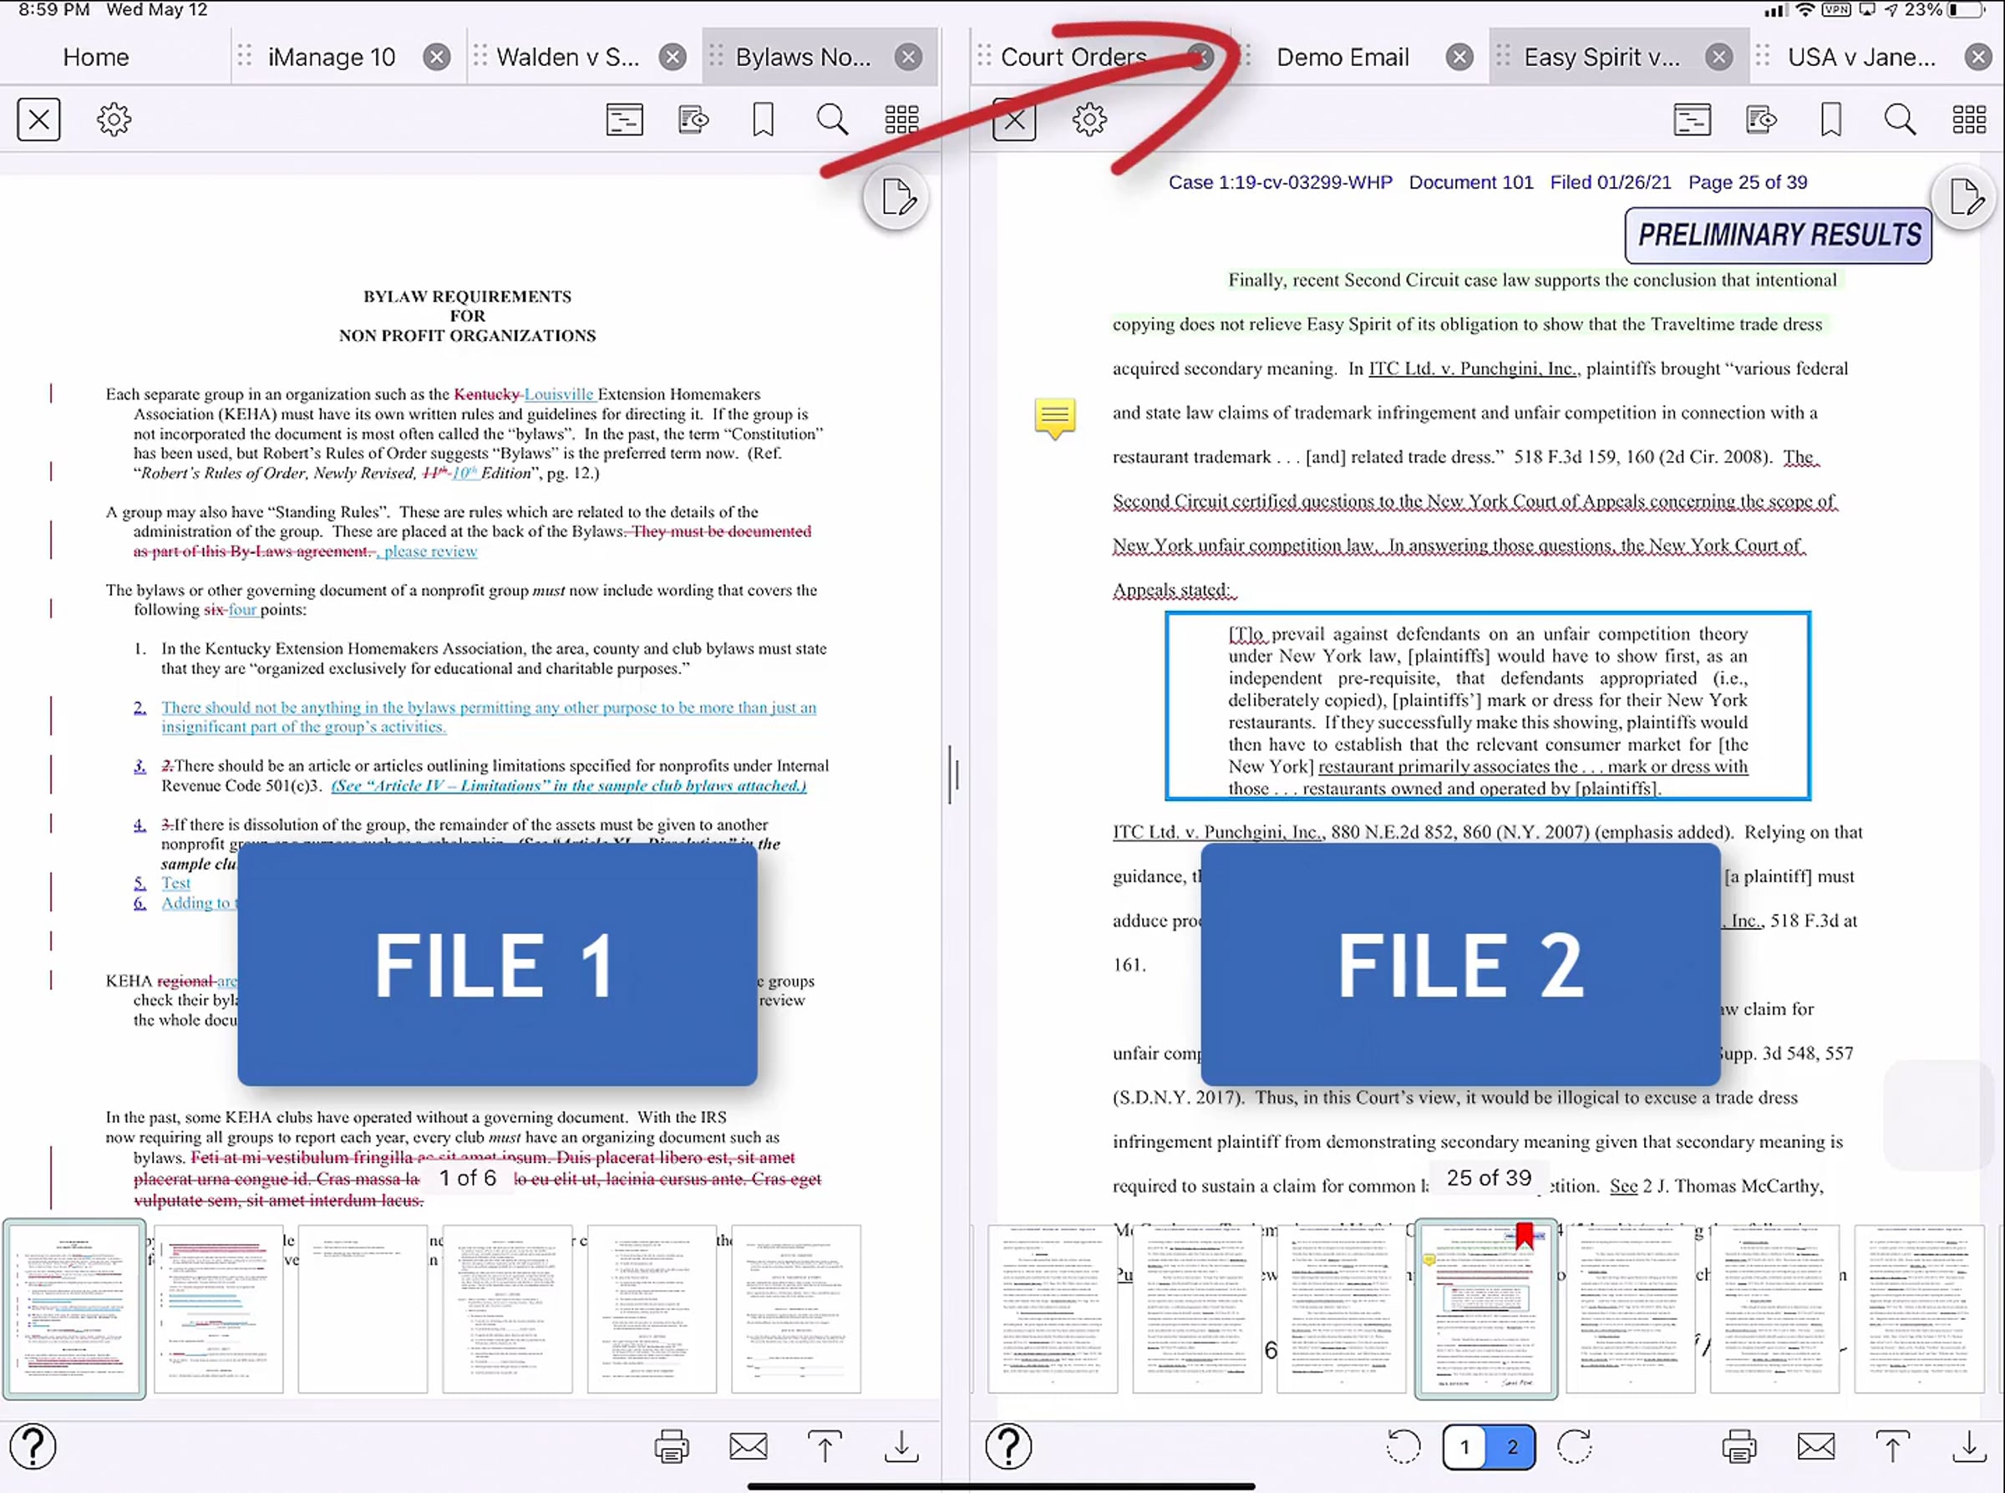Download the left document
Viewport: 2005px width, 1493px height.
(901, 1447)
